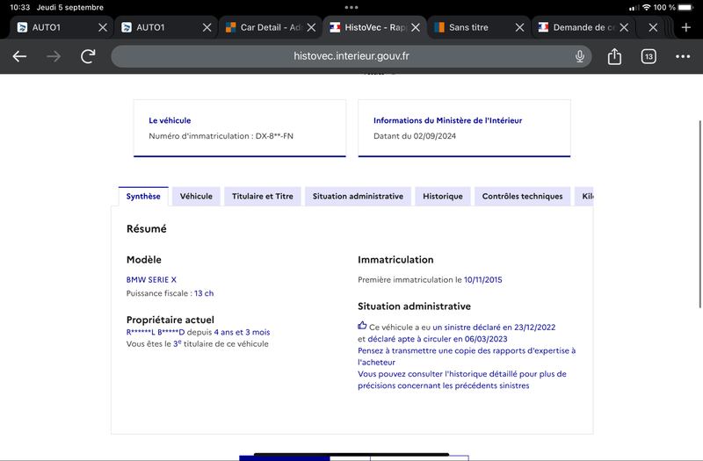
Task: Open the Situation administrative tab
Action: pyautogui.click(x=358, y=196)
